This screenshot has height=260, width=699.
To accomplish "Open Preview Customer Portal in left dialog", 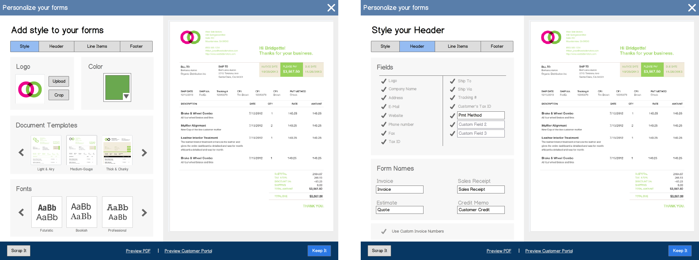I will coord(188,251).
